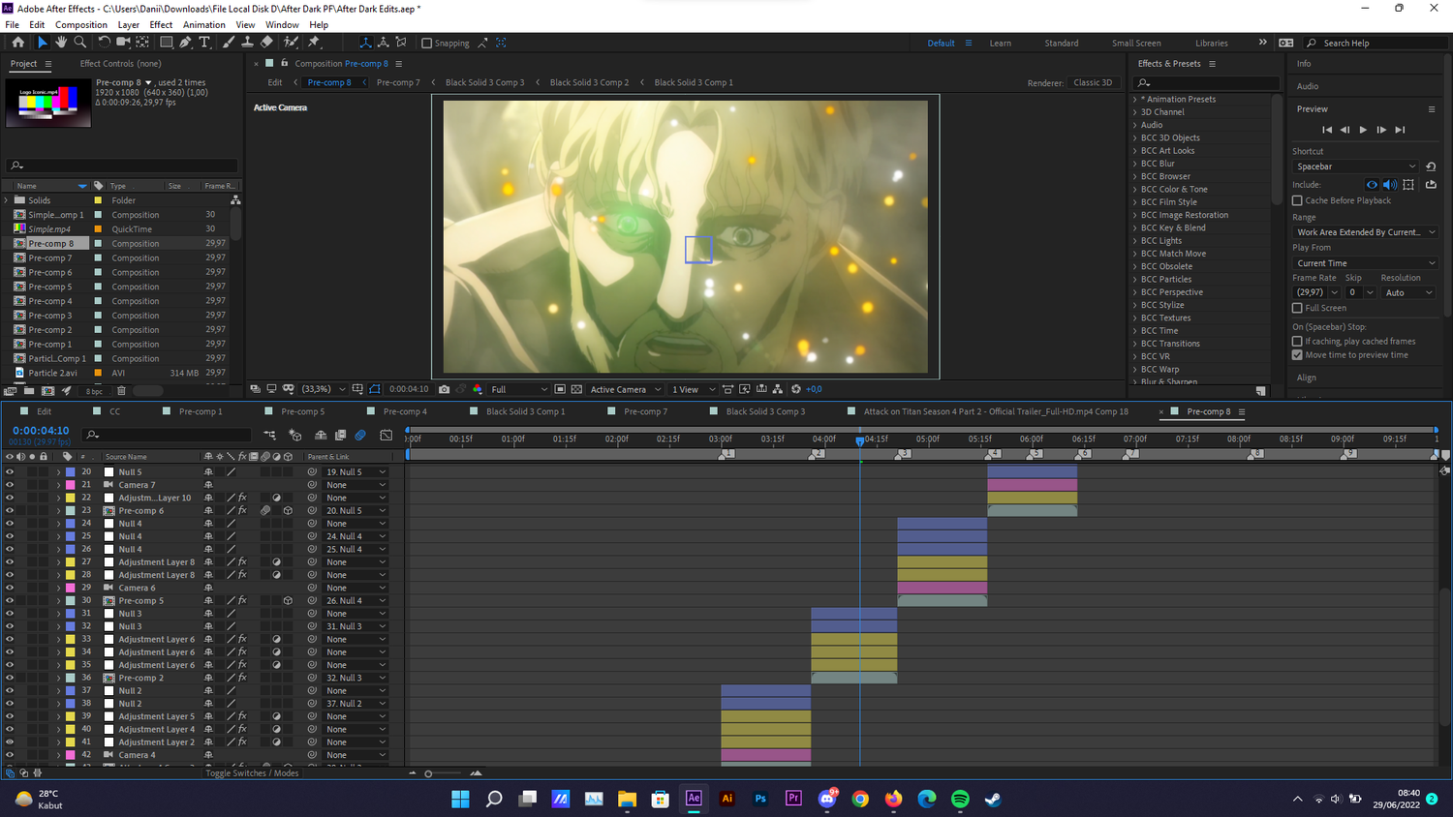This screenshot has height=817, width=1453.
Task: Open the Animation menu
Action: pyautogui.click(x=203, y=24)
